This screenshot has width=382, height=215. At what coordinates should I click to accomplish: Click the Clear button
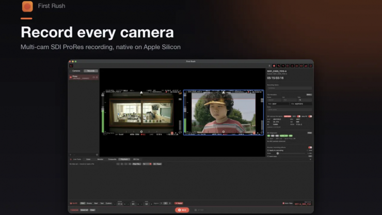(x=92, y=210)
